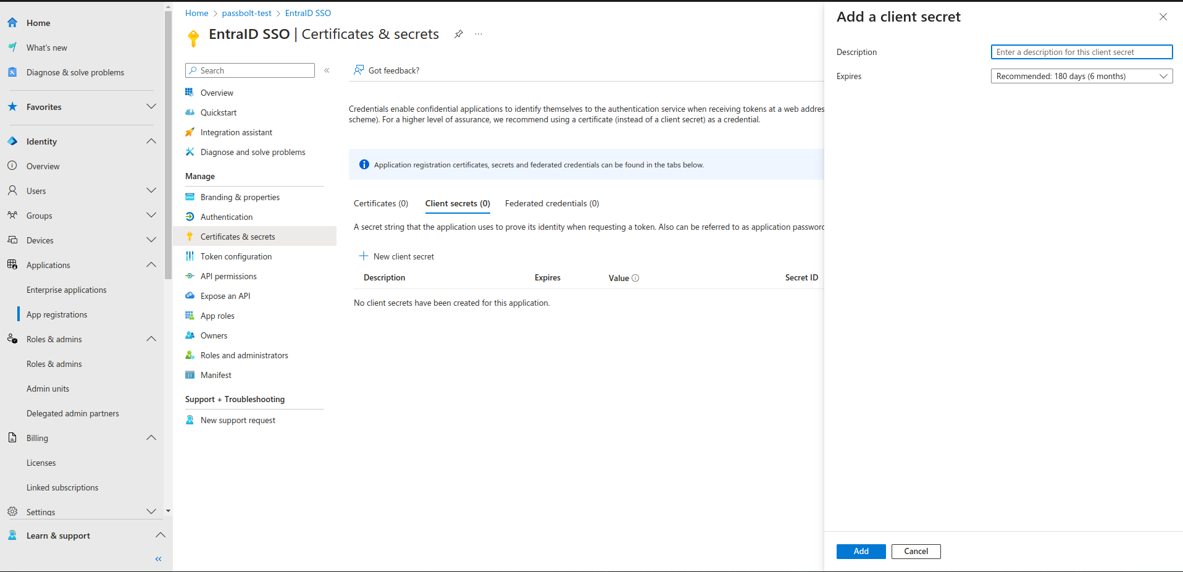Click the App roles grid icon
1183x572 pixels.
click(x=190, y=316)
